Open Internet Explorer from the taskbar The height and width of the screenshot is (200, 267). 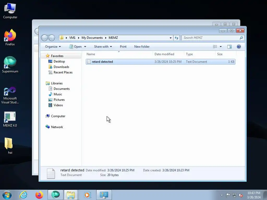tap(23, 195)
